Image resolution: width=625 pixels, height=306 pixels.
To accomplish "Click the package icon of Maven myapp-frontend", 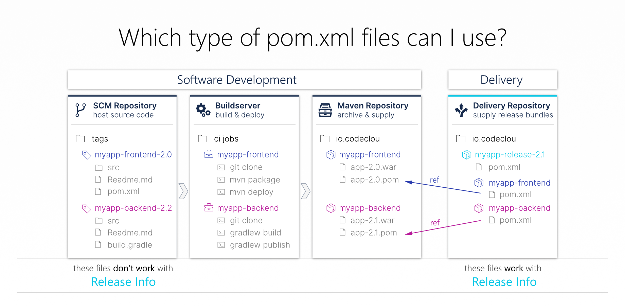I will click(331, 155).
